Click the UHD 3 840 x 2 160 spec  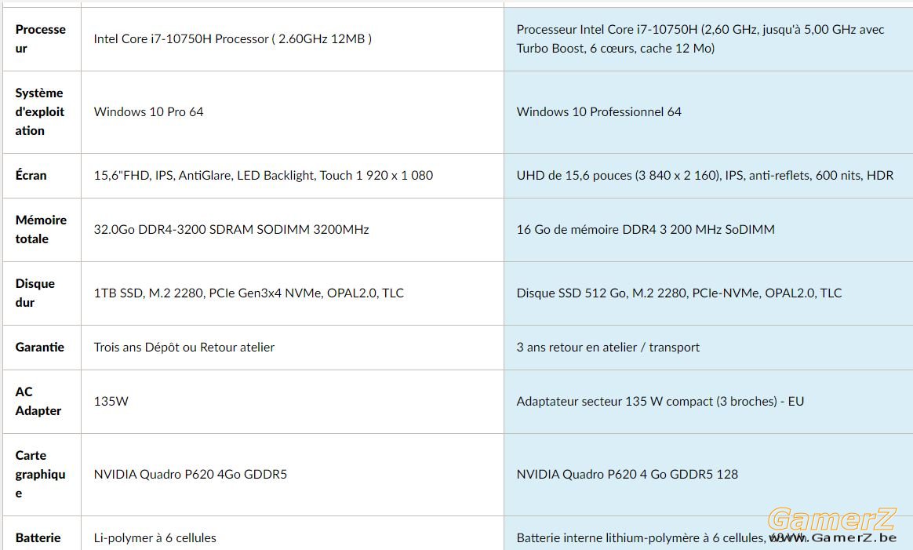pos(704,176)
